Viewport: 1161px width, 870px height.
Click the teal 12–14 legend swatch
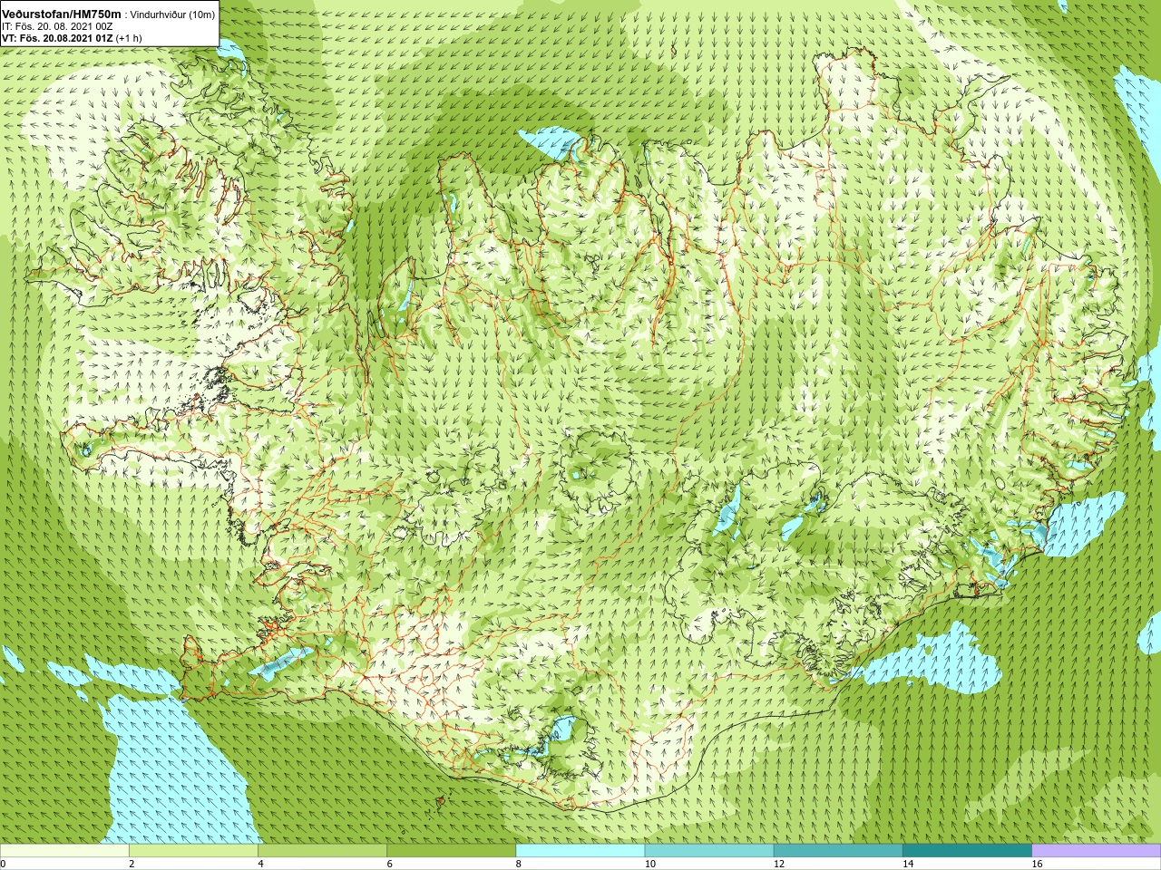837,851
